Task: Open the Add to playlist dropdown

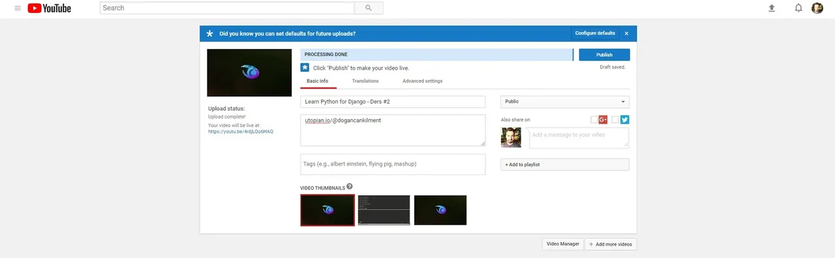Action: pos(565,164)
